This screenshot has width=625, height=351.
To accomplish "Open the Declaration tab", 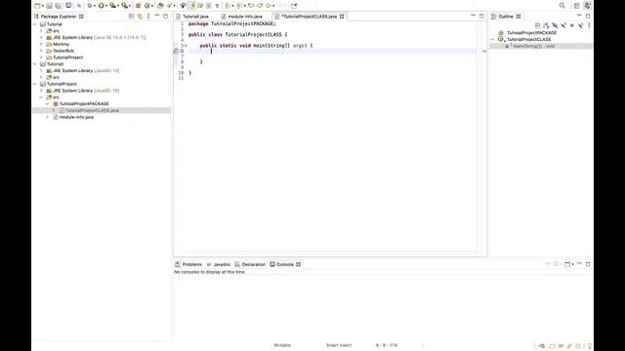I will 250,264.
